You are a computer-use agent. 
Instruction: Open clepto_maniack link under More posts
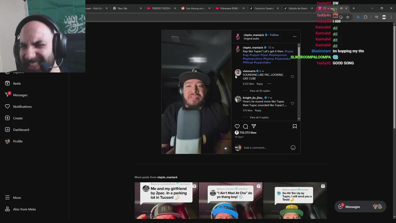167,177
